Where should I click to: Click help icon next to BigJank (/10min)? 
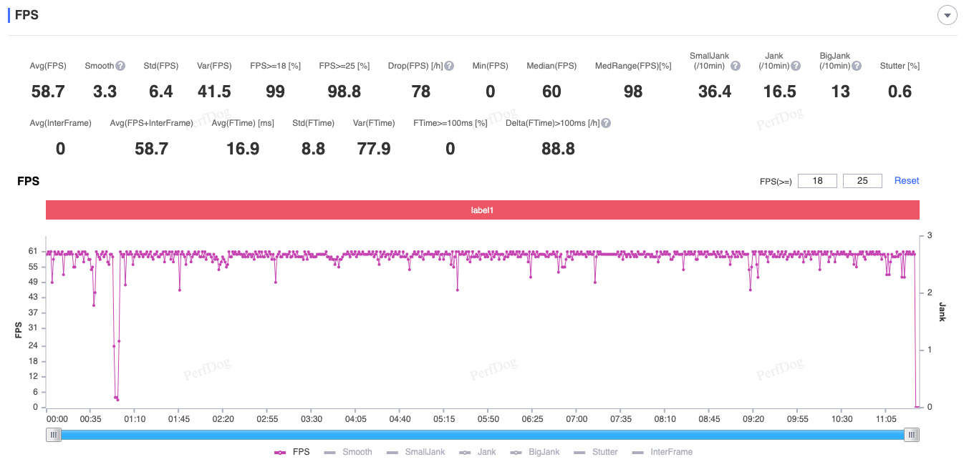point(857,66)
